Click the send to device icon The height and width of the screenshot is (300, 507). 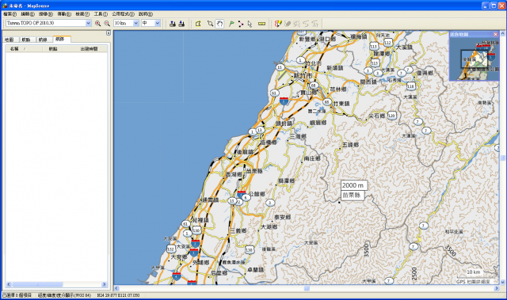(x=173, y=23)
